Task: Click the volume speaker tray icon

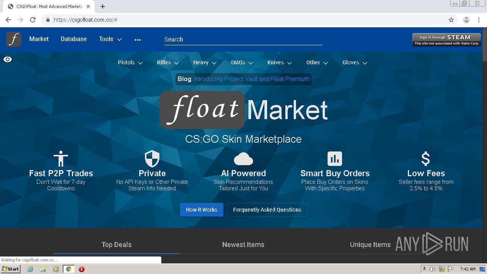Action: tap(433, 269)
